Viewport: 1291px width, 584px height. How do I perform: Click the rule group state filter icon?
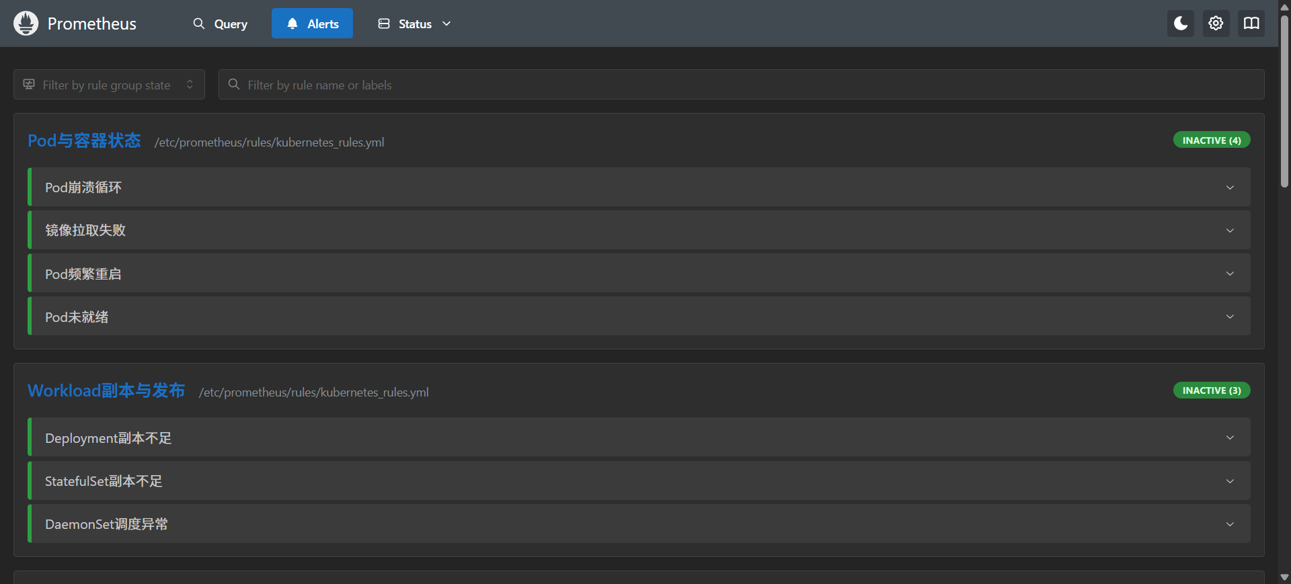click(x=29, y=85)
